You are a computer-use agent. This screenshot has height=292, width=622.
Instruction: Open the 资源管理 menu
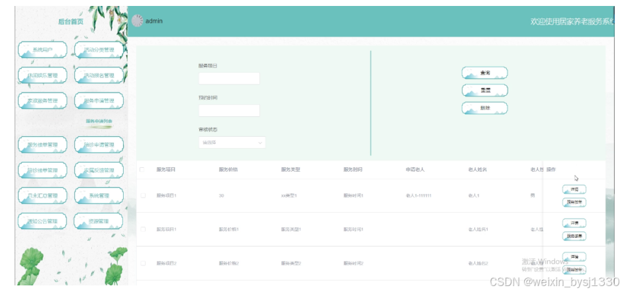(99, 221)
